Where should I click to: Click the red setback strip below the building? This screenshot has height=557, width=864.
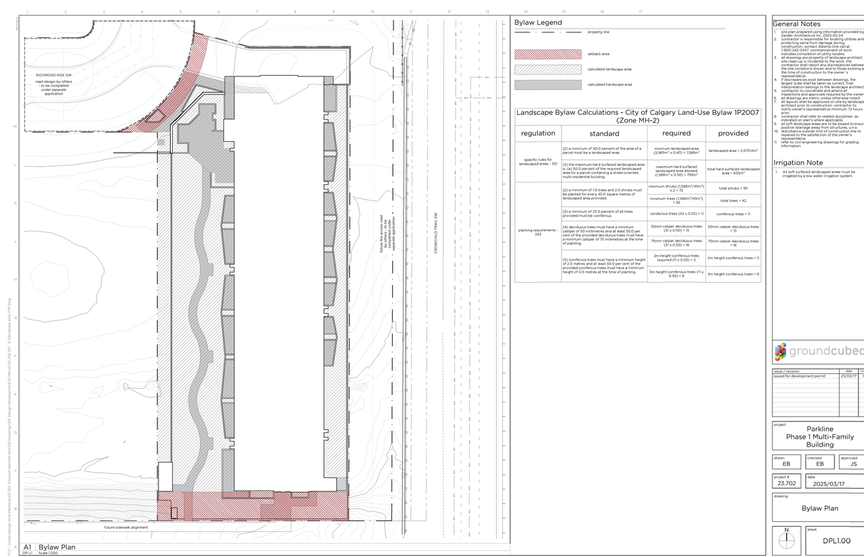(x=252, y=506)
